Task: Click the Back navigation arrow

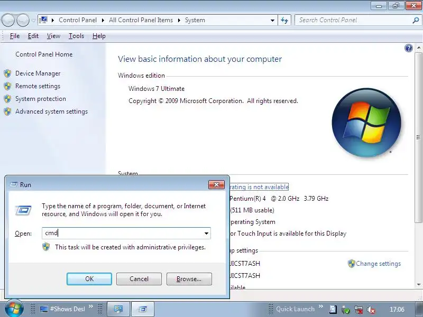Action: tap(8, 20)
